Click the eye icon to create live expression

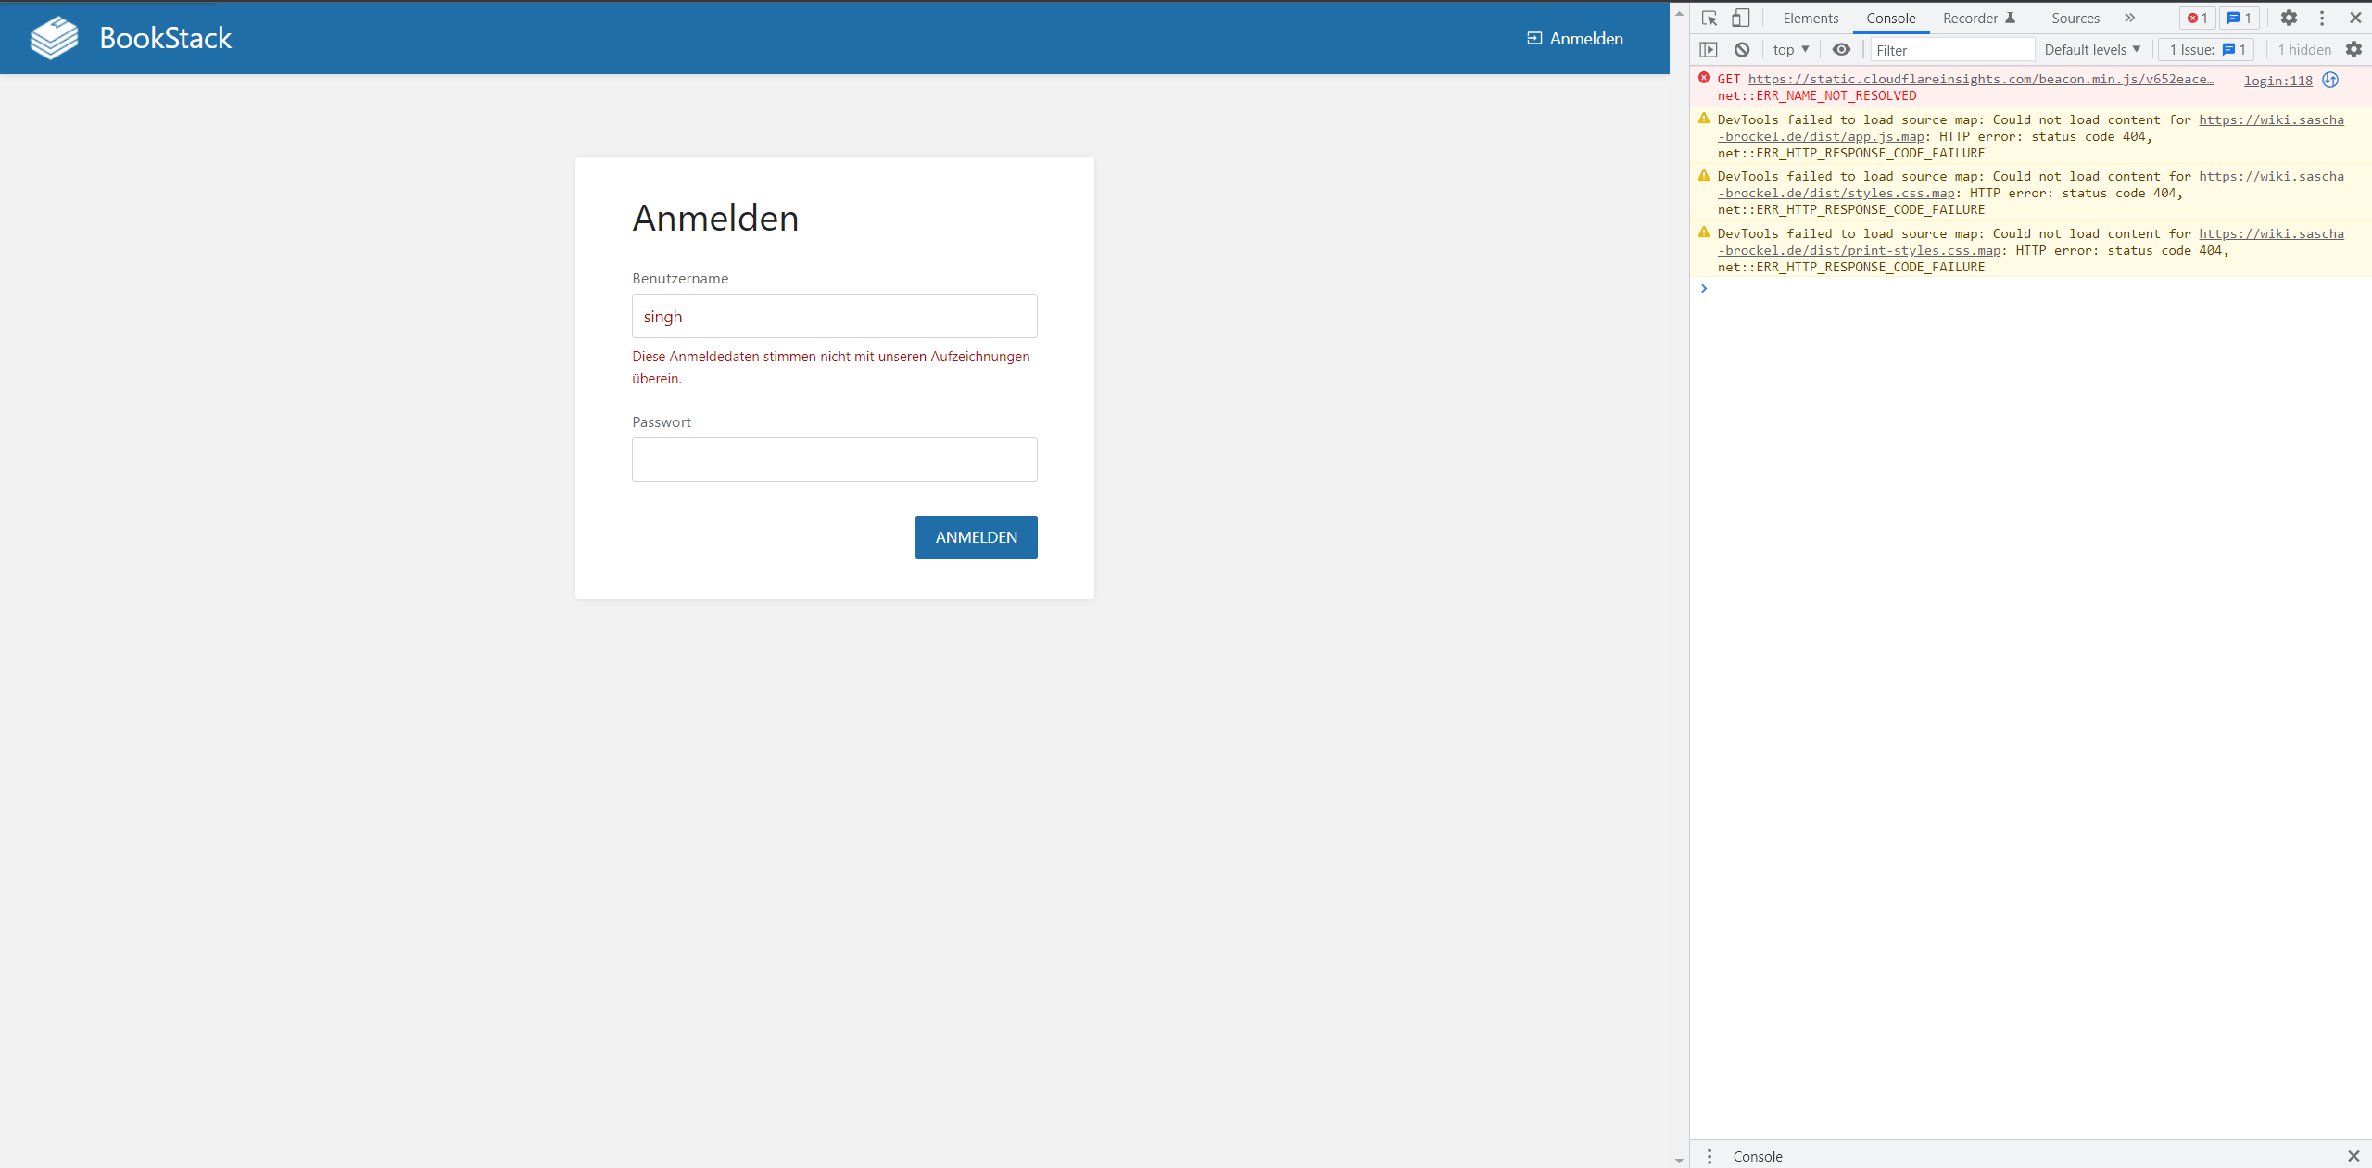point(1840,50)
